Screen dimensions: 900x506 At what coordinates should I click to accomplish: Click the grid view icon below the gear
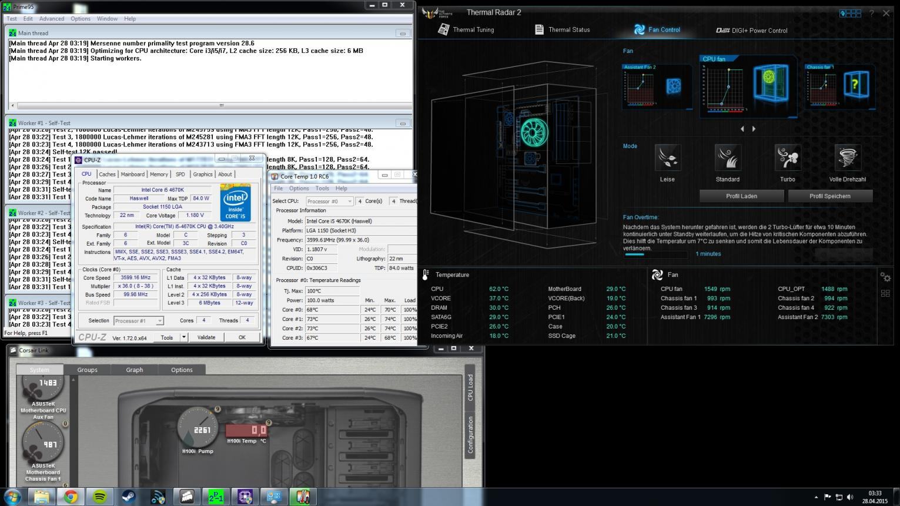point(885,293)
